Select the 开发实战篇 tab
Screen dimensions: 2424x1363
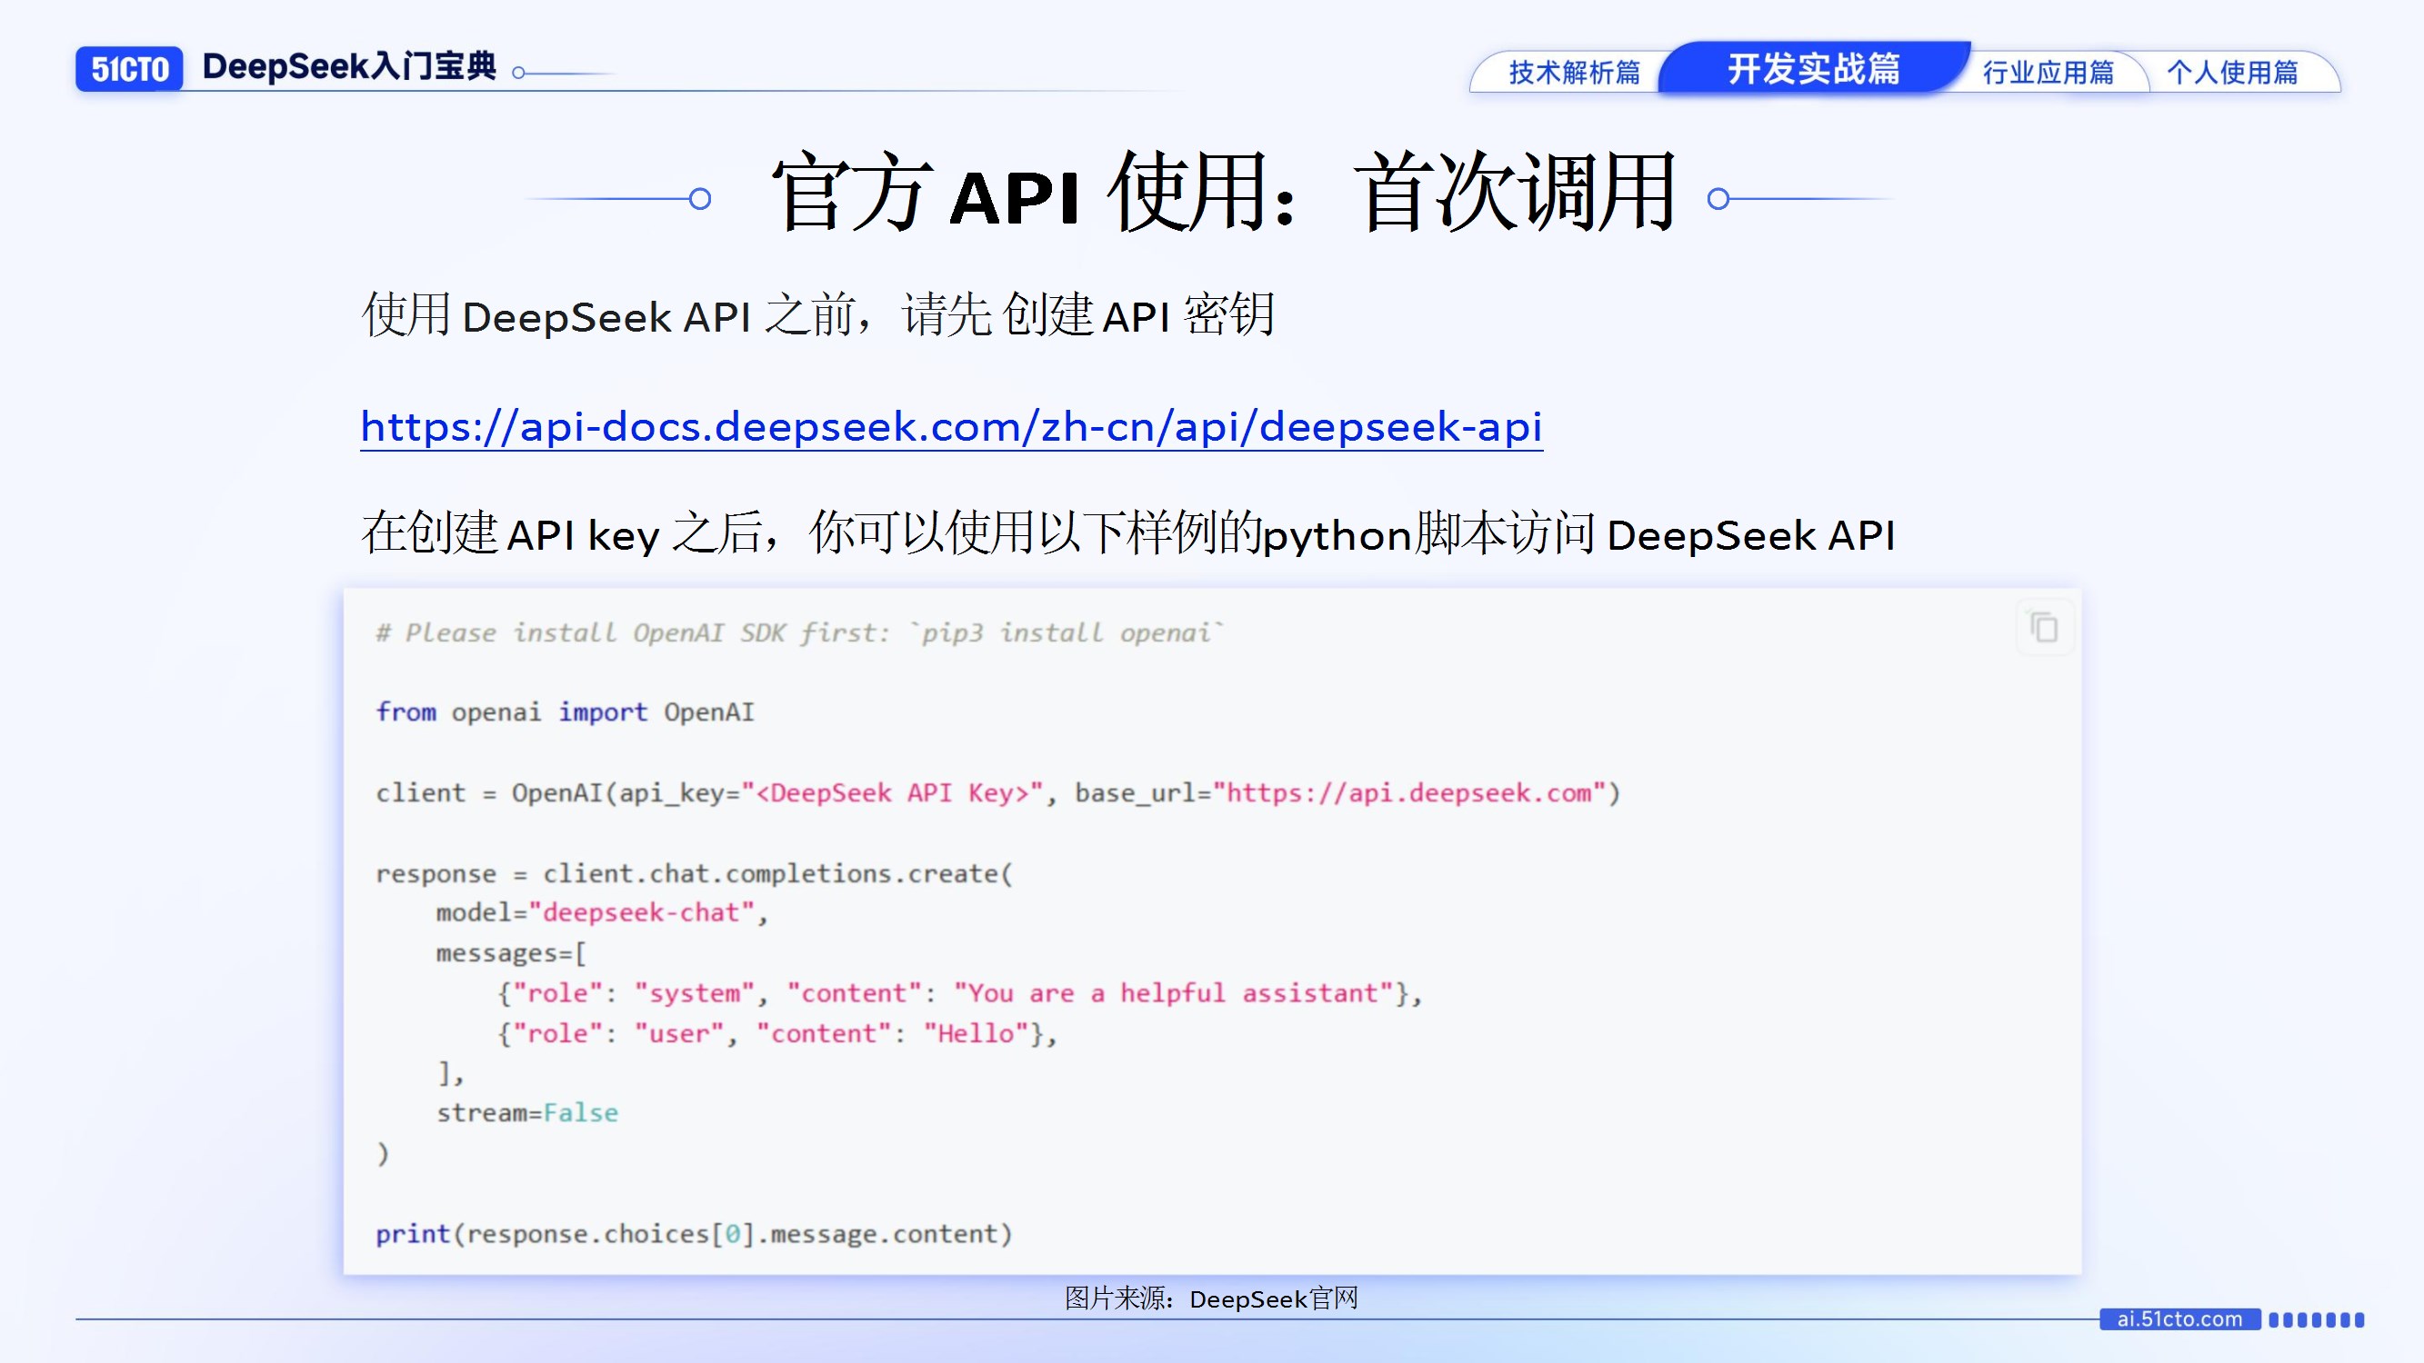click(x=1813, y=69)
